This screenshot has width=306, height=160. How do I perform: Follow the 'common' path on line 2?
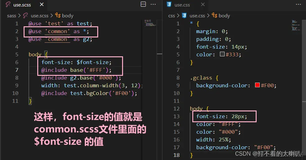tap(57, 32)
